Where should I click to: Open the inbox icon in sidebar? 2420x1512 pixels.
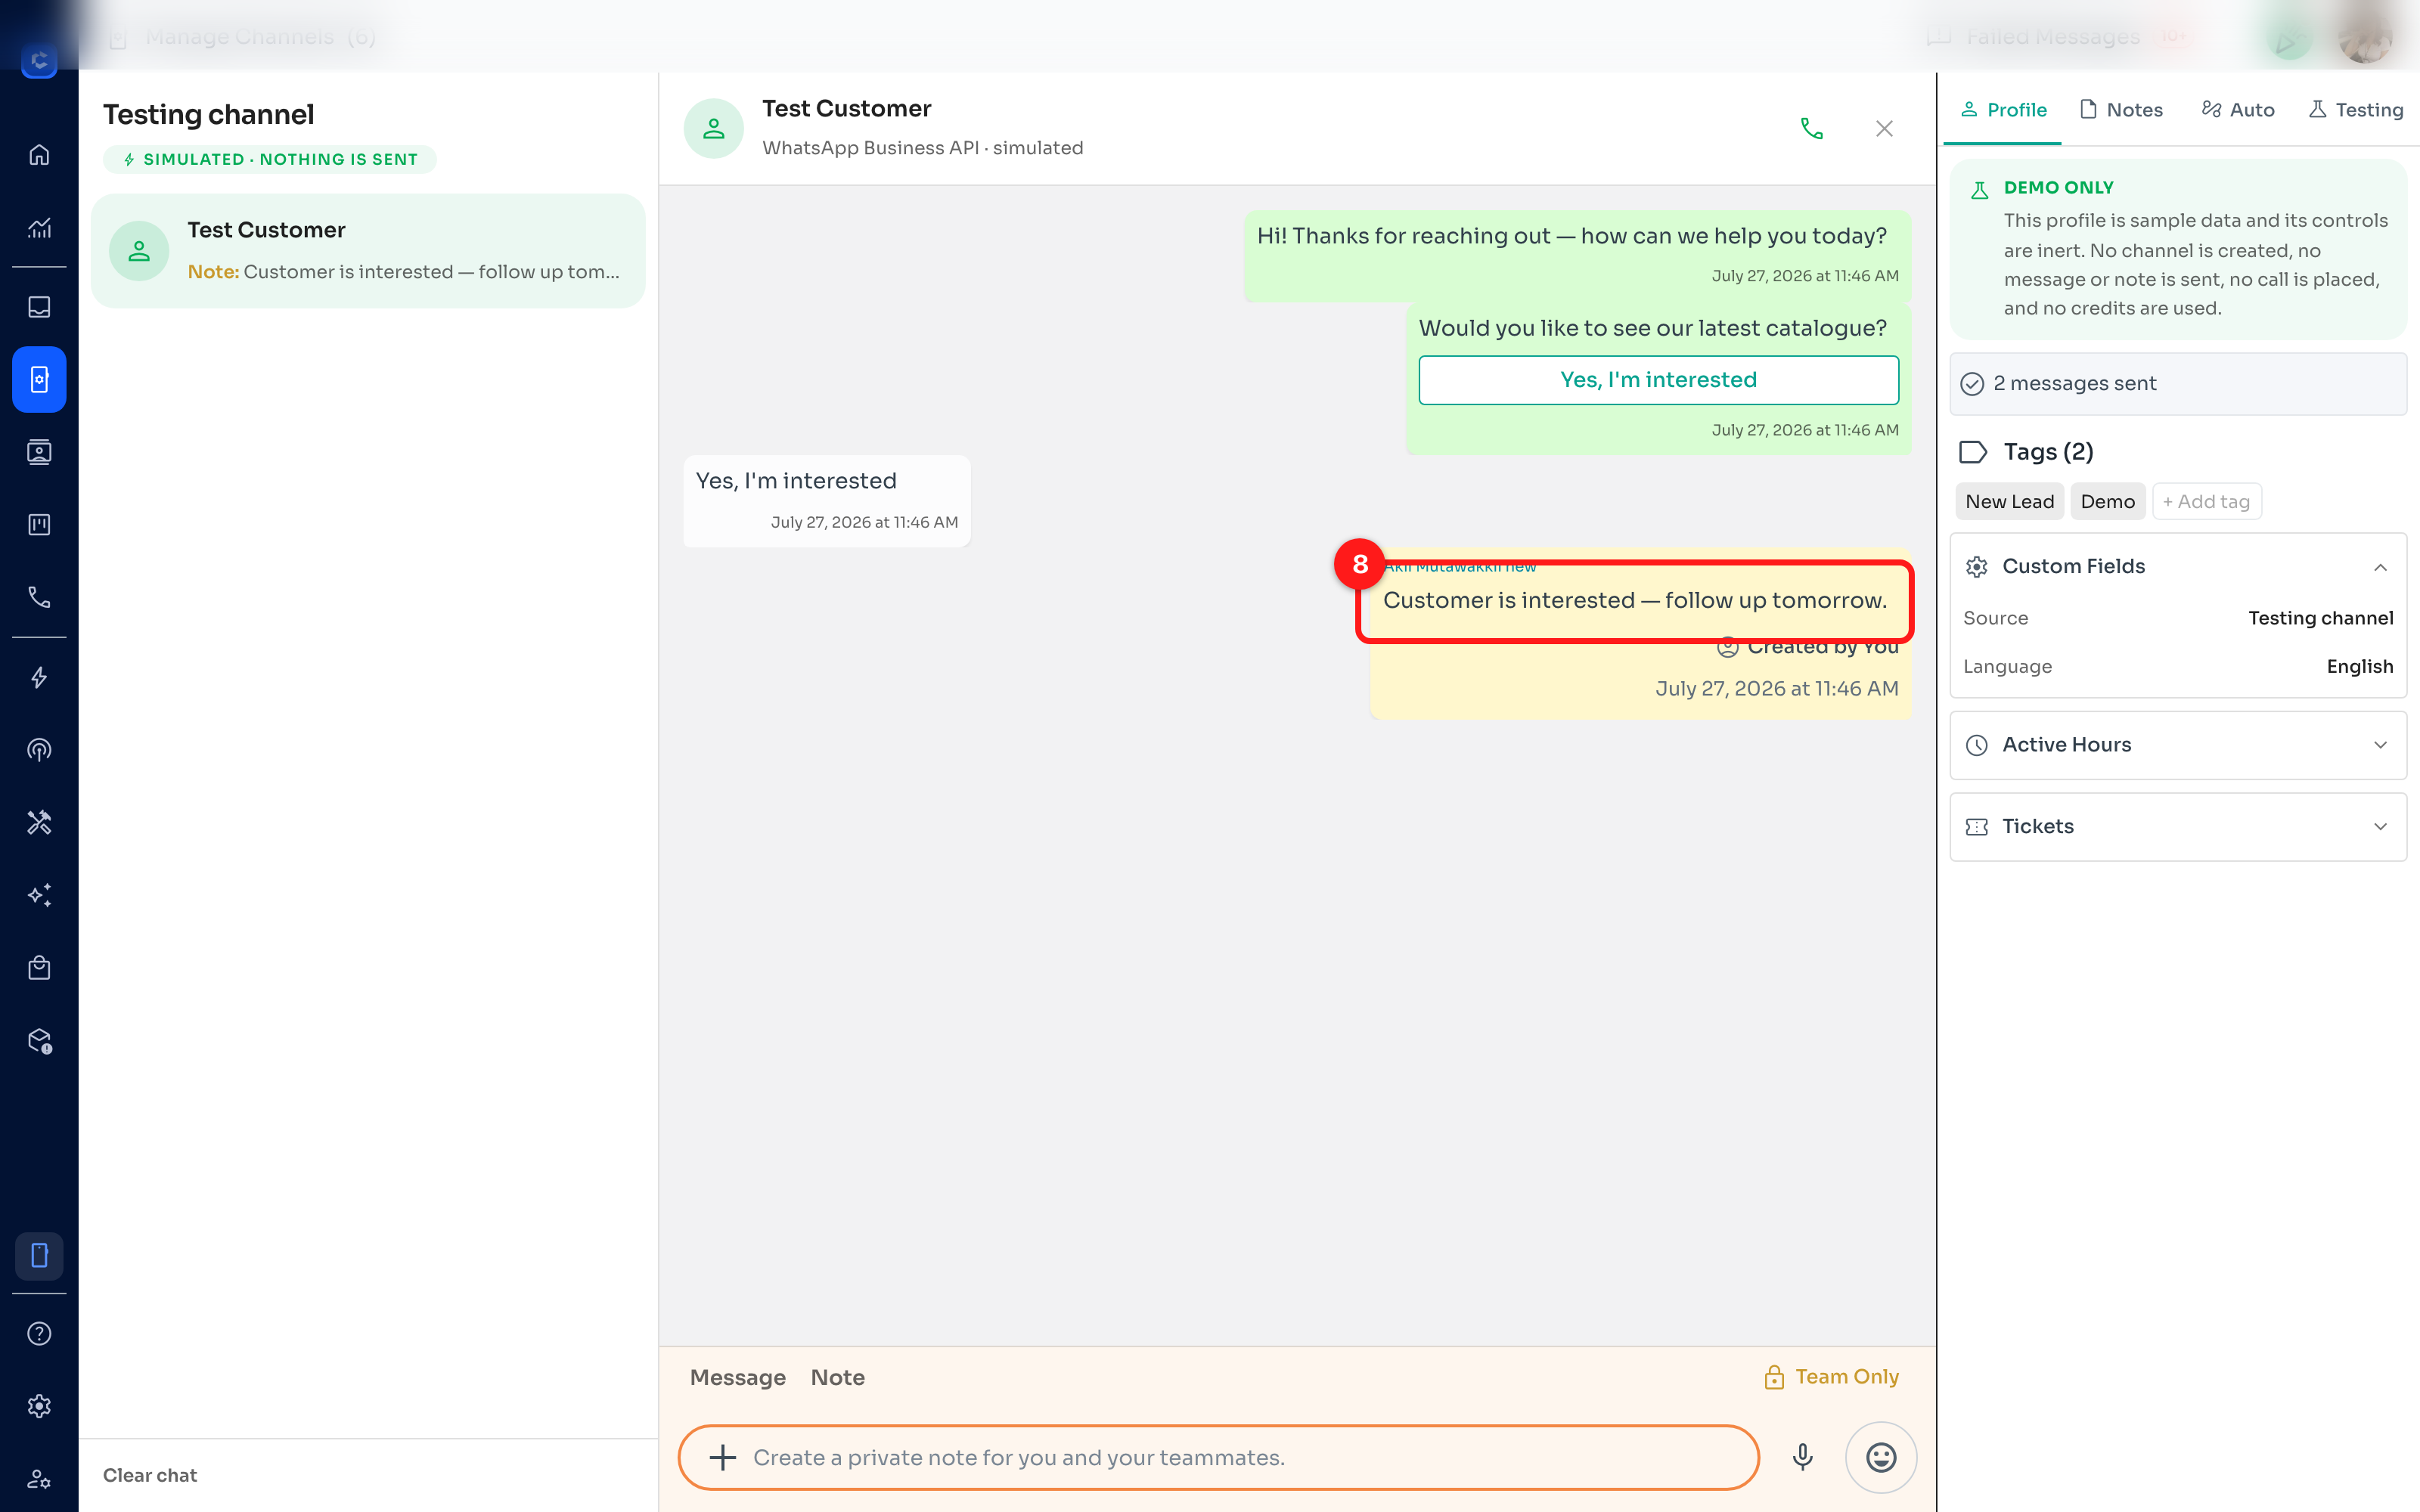pos(39,307)
